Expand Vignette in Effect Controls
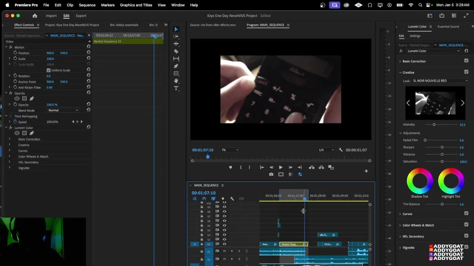The width and height of the screenshot is (474, 266). click(10, 168)
